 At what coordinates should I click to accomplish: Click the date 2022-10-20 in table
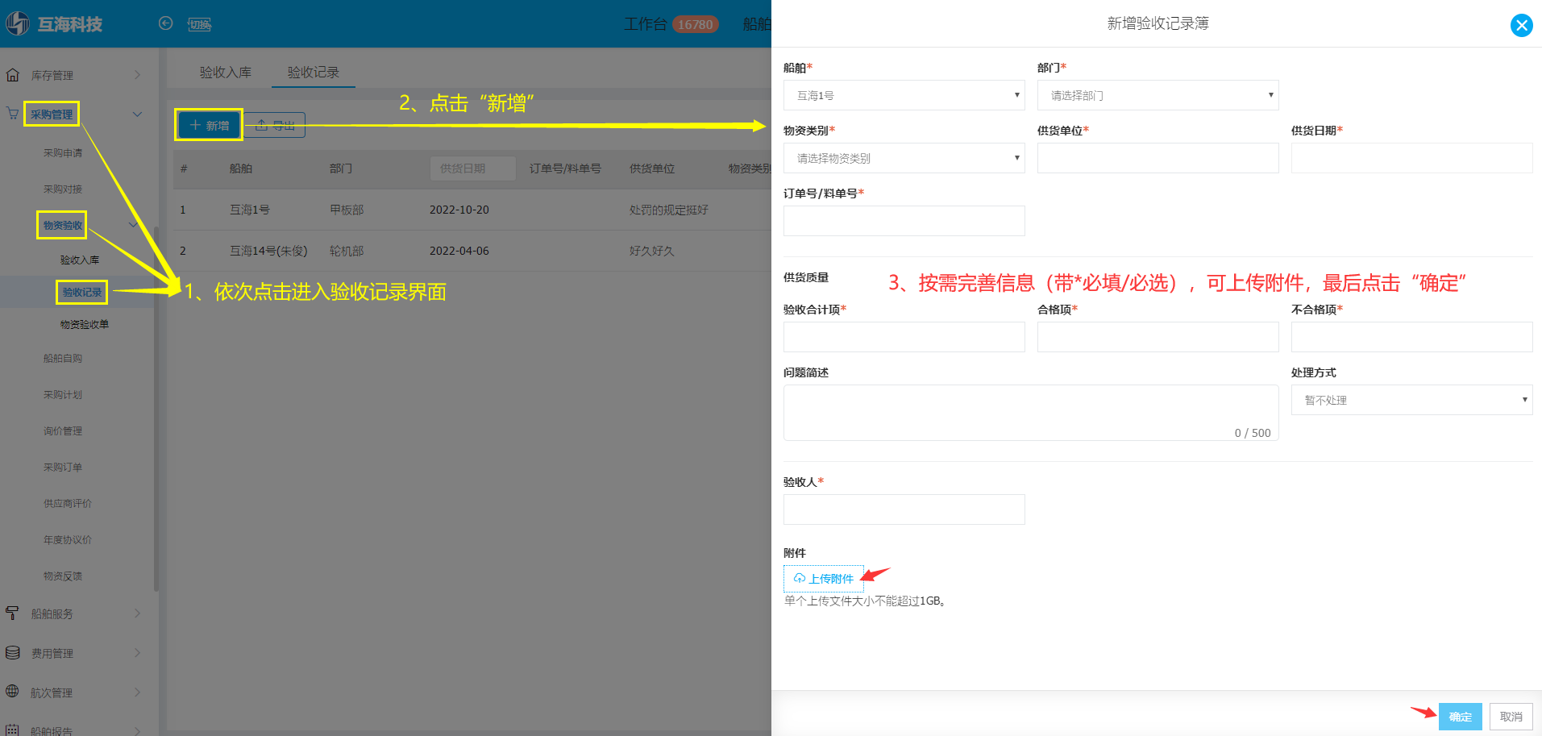(459, 210)
